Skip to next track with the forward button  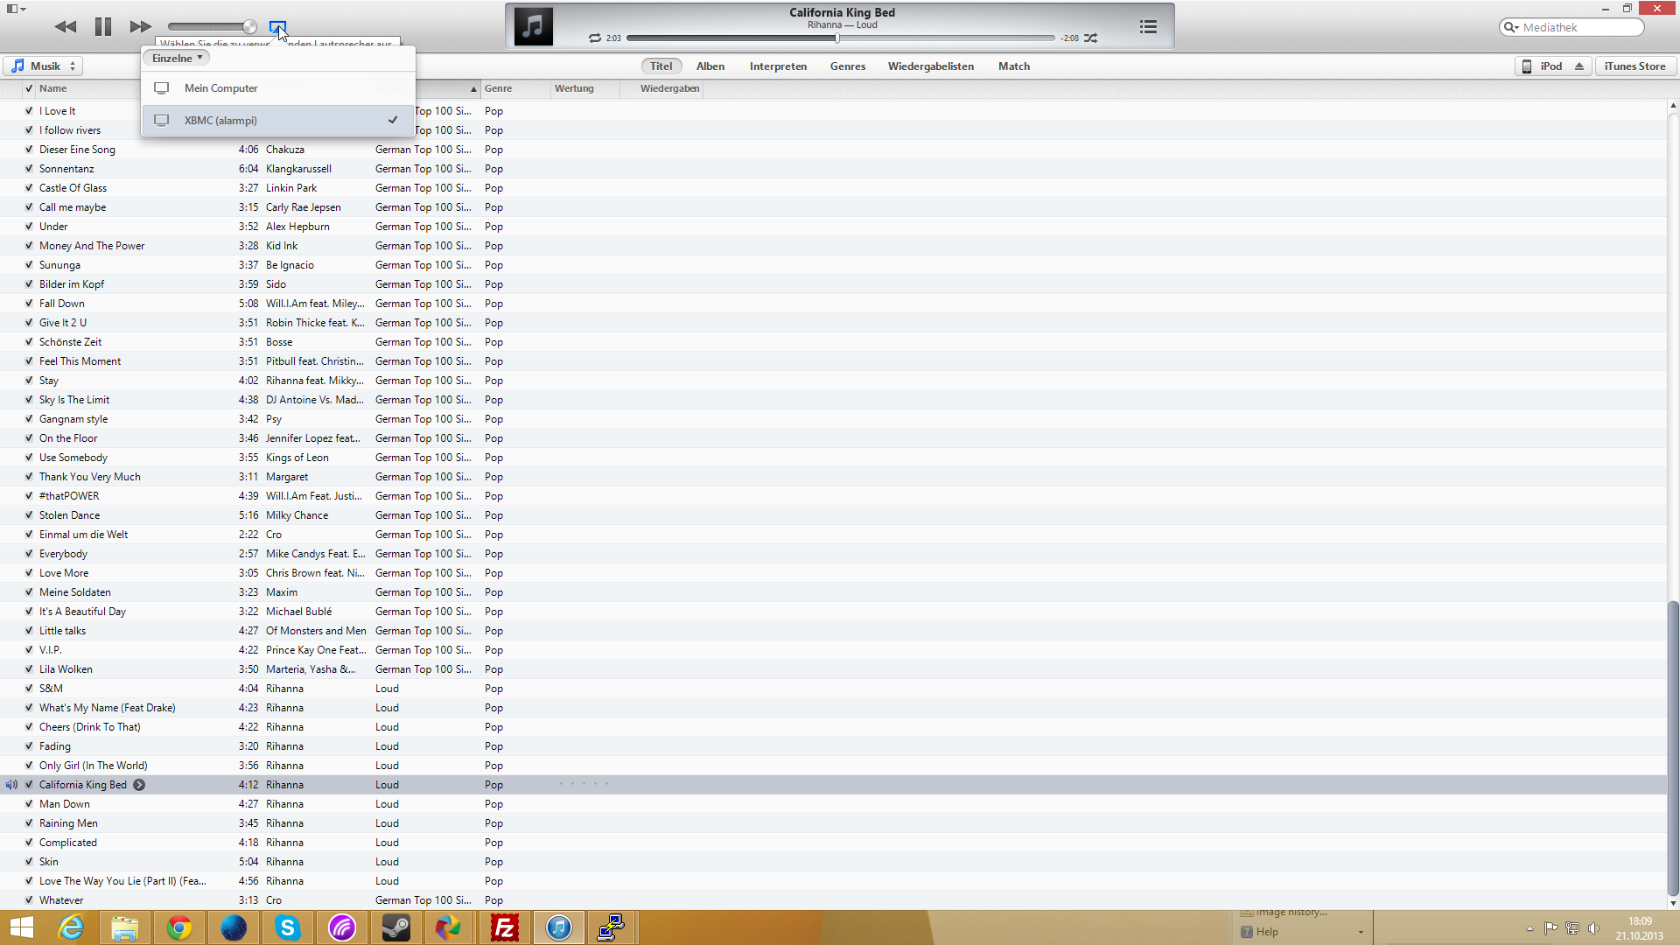click(140, 26)
